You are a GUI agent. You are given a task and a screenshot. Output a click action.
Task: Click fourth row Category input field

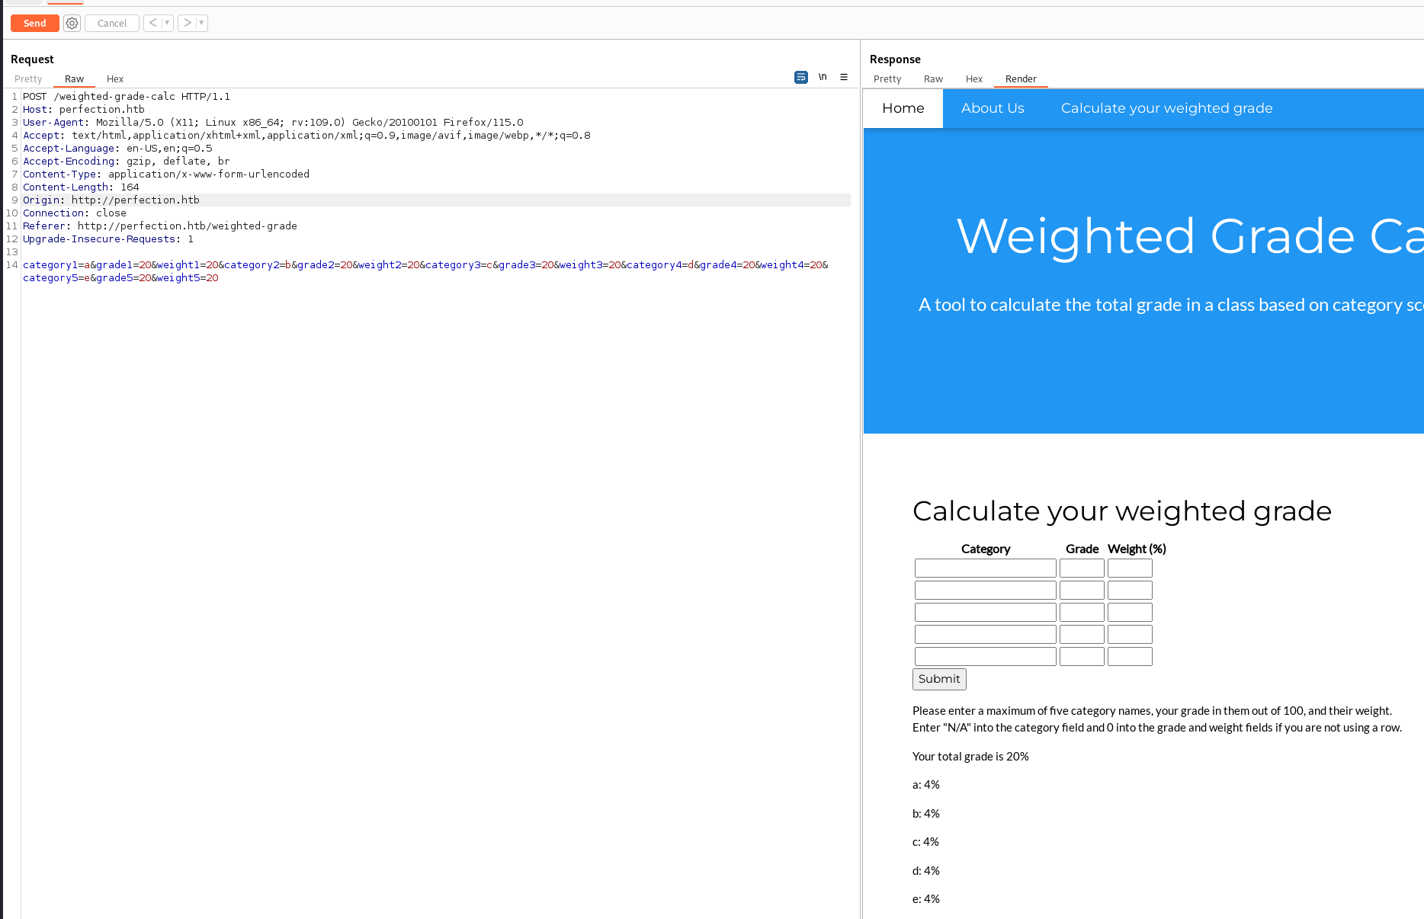(x=986, y=635)
